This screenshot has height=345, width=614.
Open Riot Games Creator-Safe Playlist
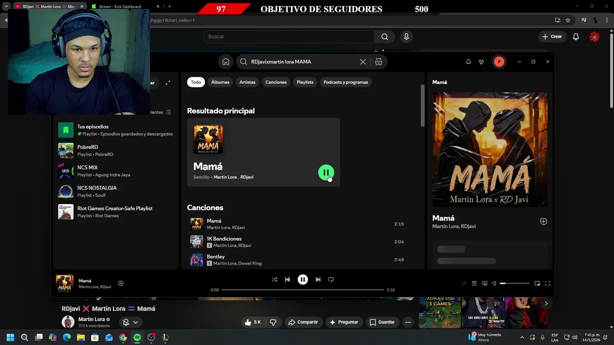click(x=116, y=212)
